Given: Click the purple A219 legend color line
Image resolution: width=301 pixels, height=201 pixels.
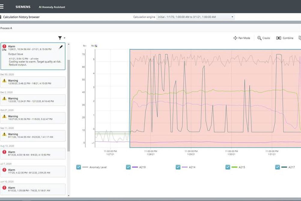Looking at the screenshot, I should pyautogui.click(x=135, y=167).
